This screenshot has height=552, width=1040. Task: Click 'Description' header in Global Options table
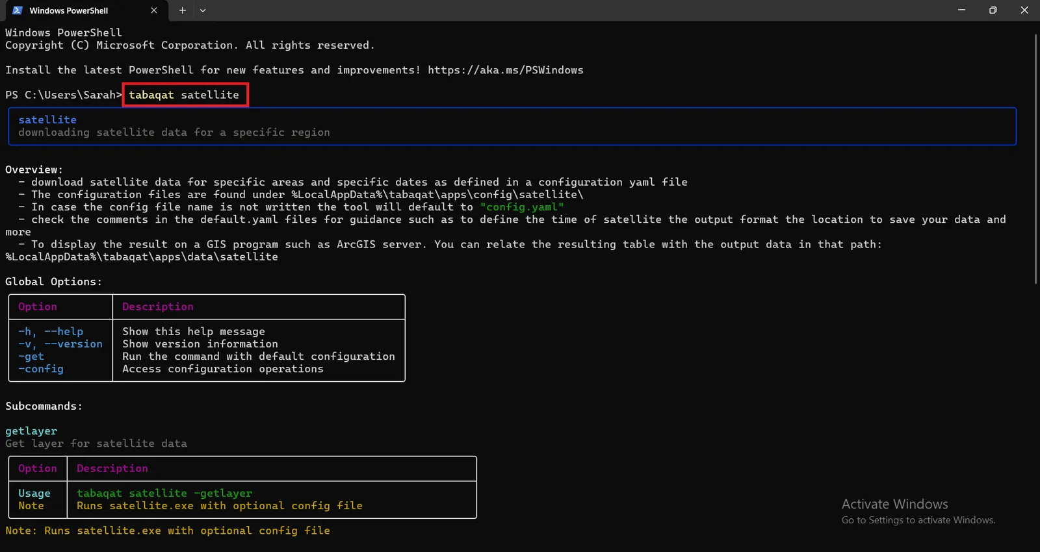[158, 307]
